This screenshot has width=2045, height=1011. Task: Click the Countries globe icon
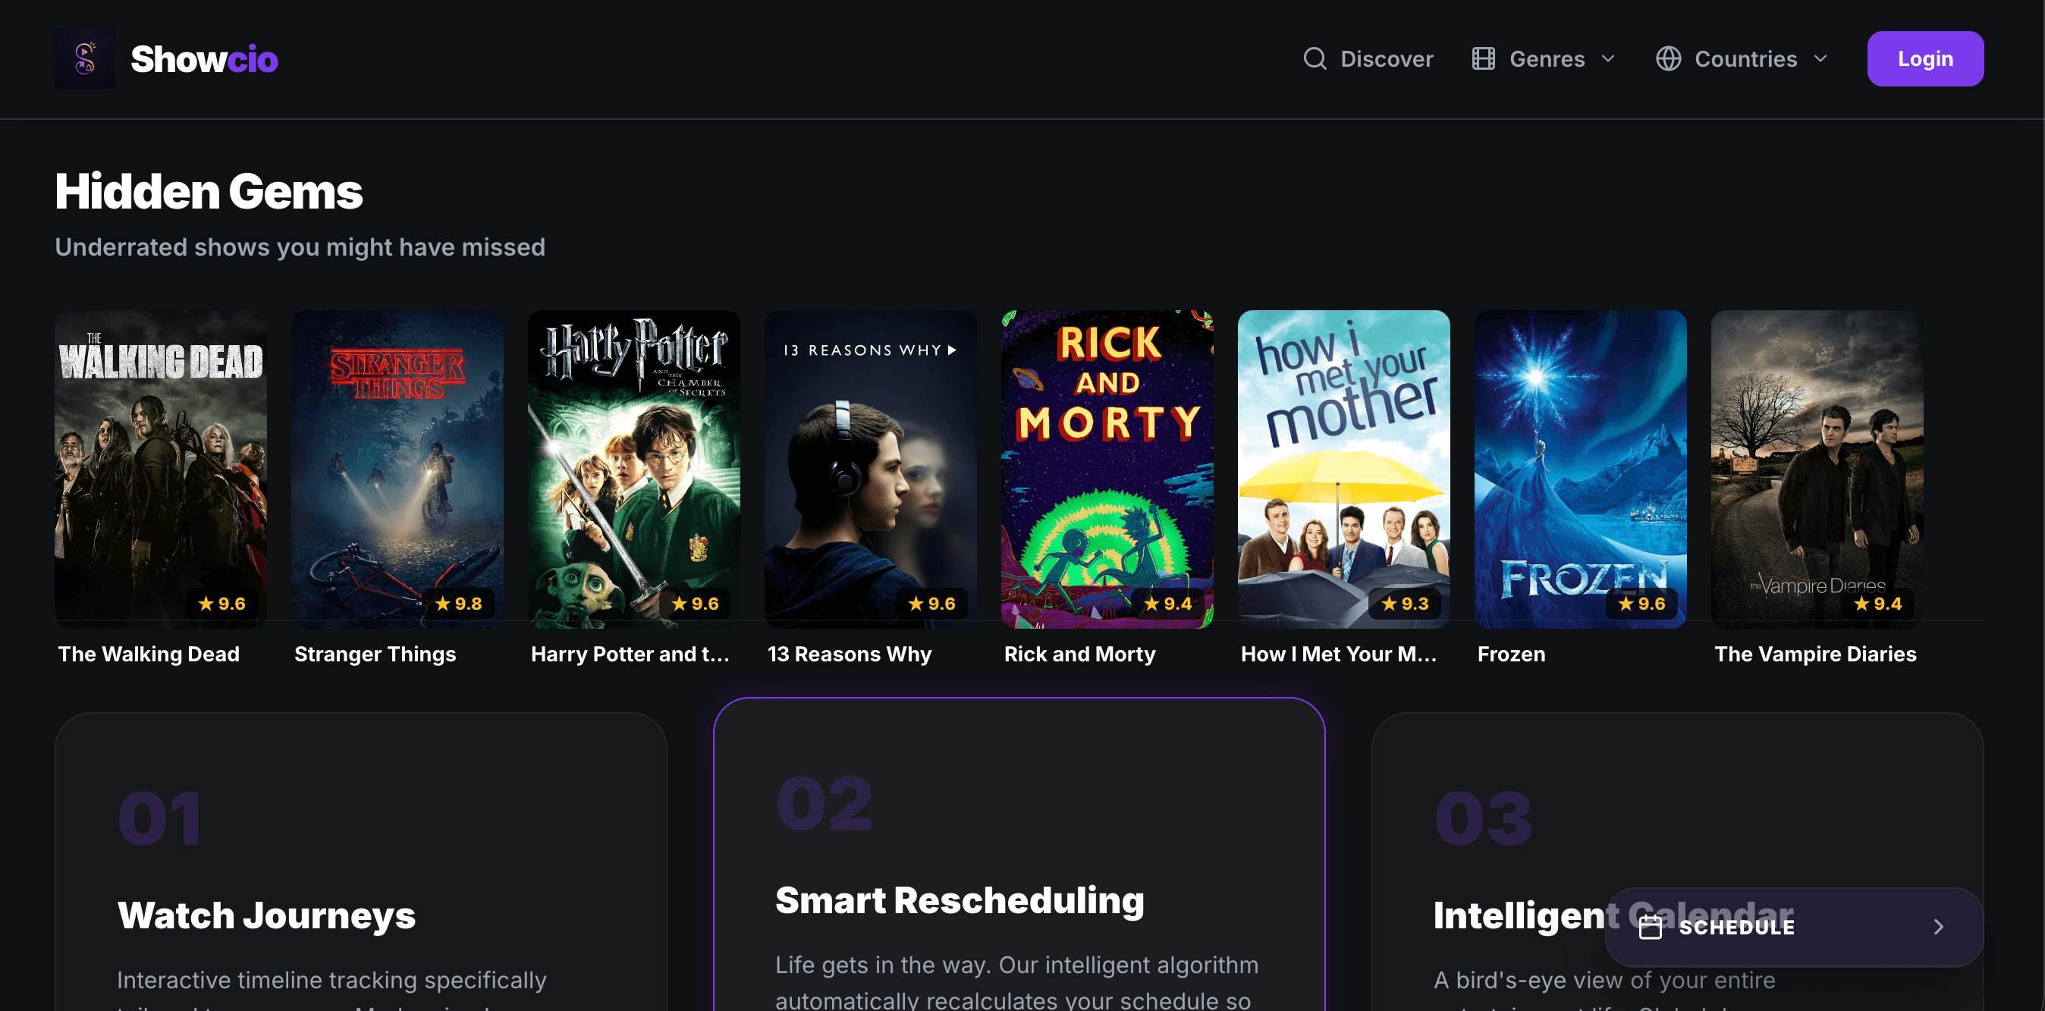[1668, 58]
